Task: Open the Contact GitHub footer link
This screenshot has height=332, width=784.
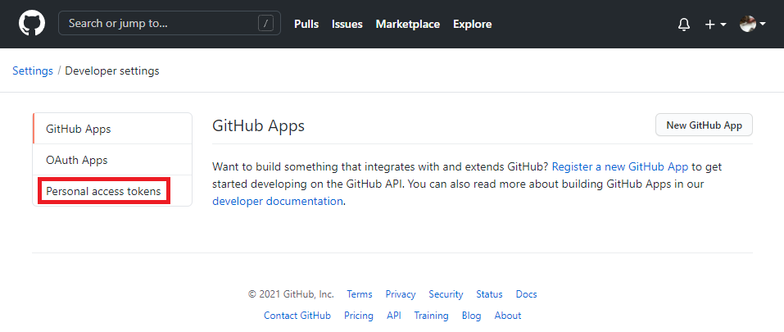Action: [x=297, y=316]
